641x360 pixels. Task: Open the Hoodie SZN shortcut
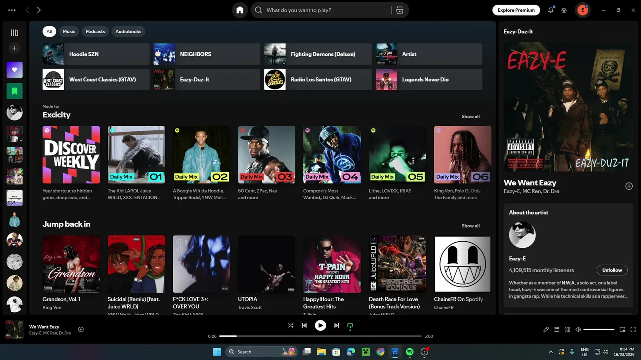96,54
